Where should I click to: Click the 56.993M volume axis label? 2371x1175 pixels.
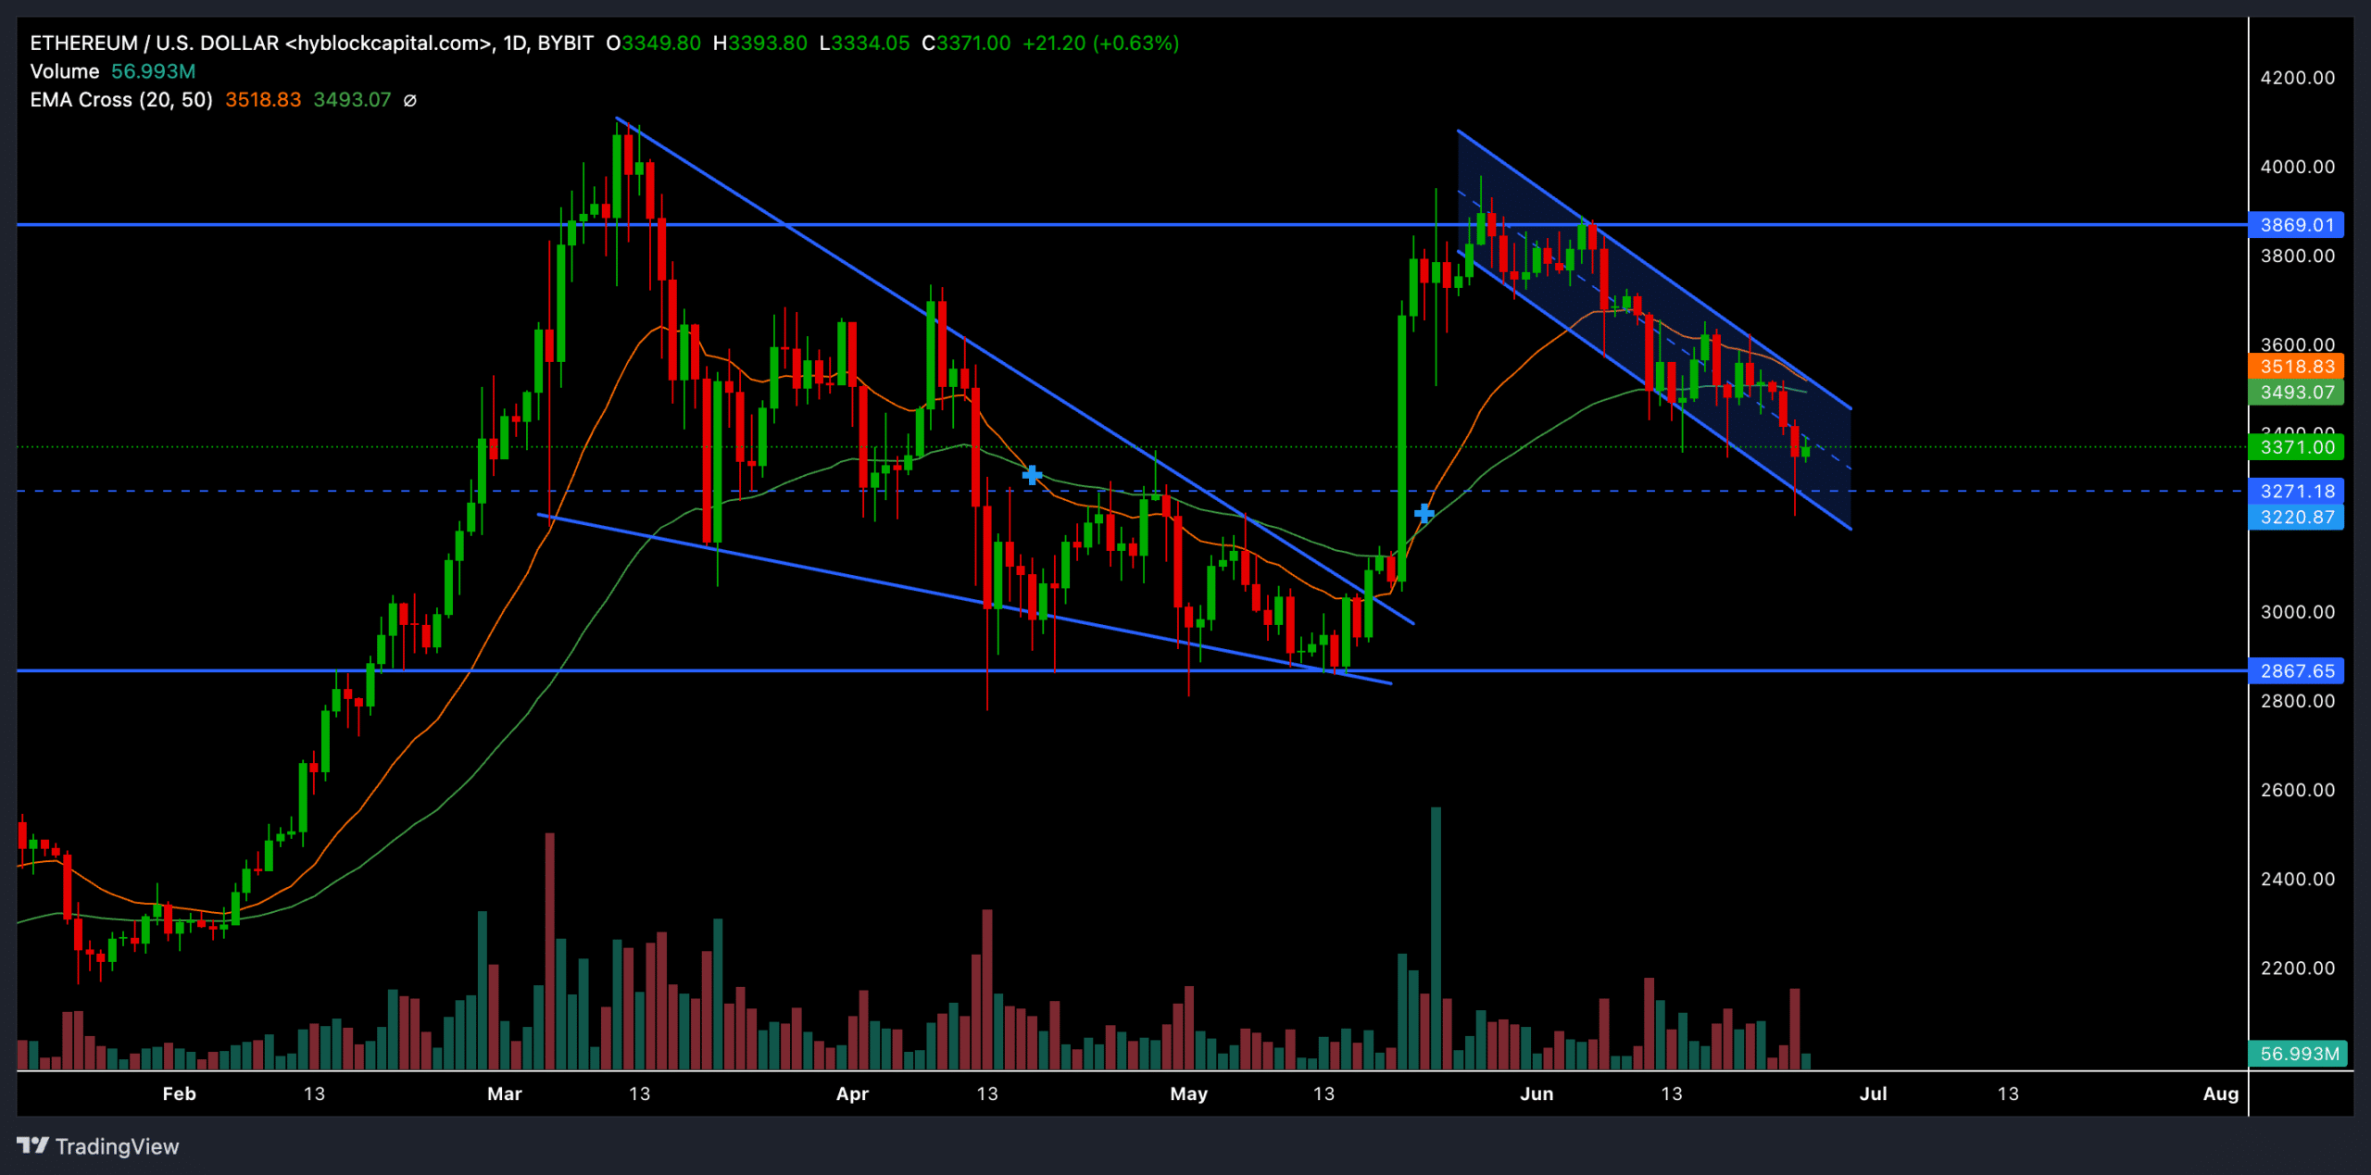tap(2298, 1054)
